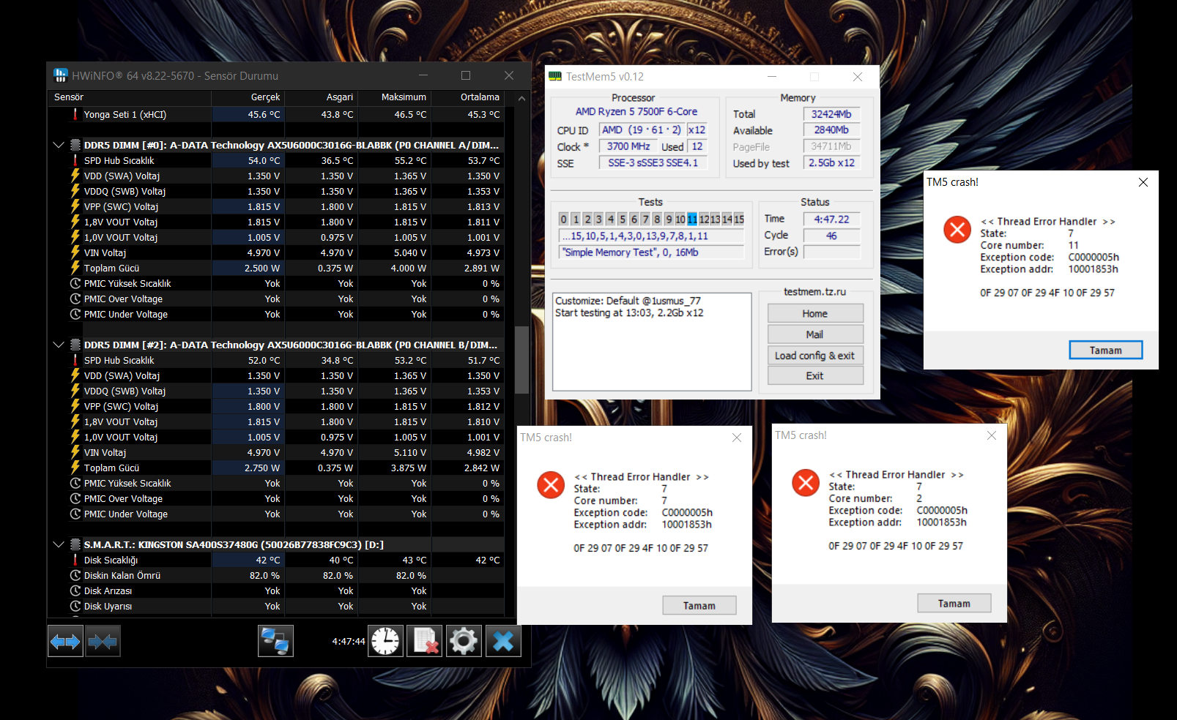This screenshot has height=720, width=1177.
Task: Click the clock reset timer icon
Action: [x=385, y=642]
